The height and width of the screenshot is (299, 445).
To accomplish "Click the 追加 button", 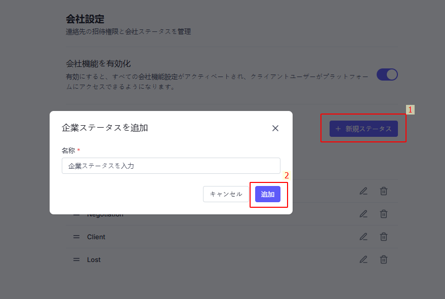I will pos(268,194).
